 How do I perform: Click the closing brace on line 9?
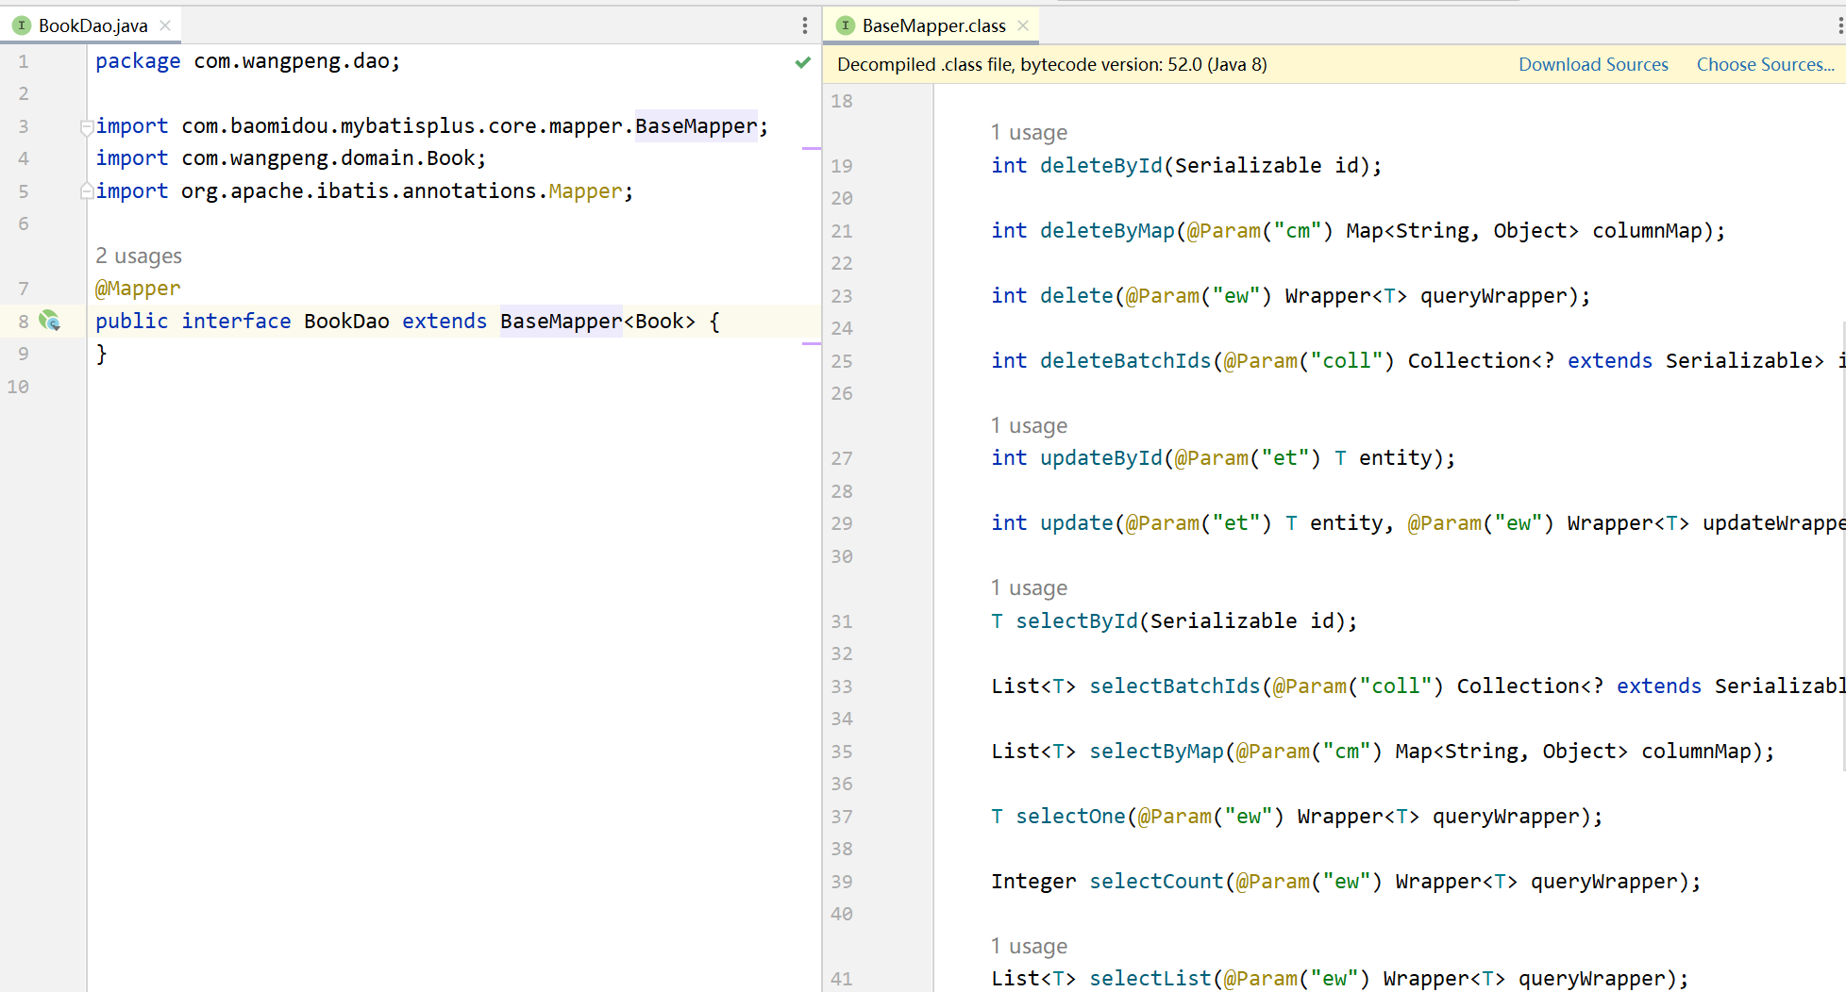coord(102,355)
